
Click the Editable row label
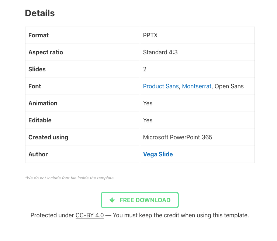click(40, 120)
